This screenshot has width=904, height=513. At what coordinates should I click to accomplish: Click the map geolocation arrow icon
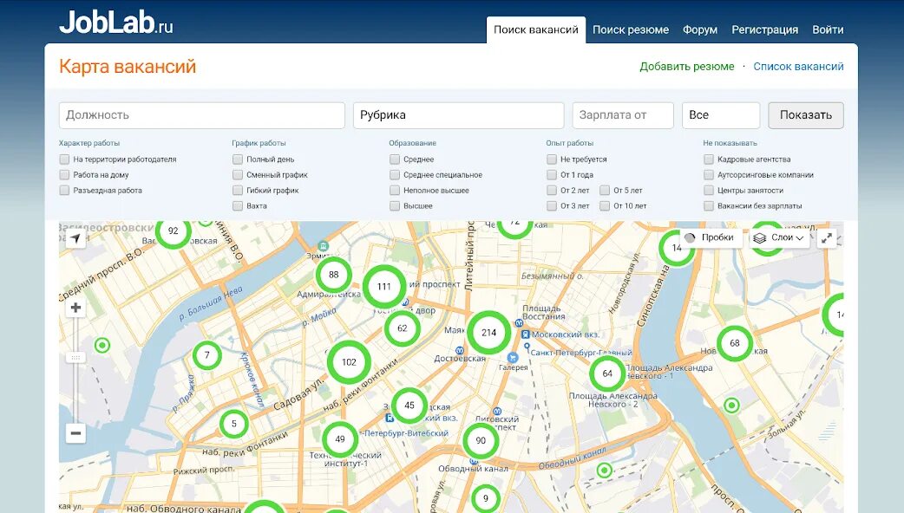click(x=75, y=238)
